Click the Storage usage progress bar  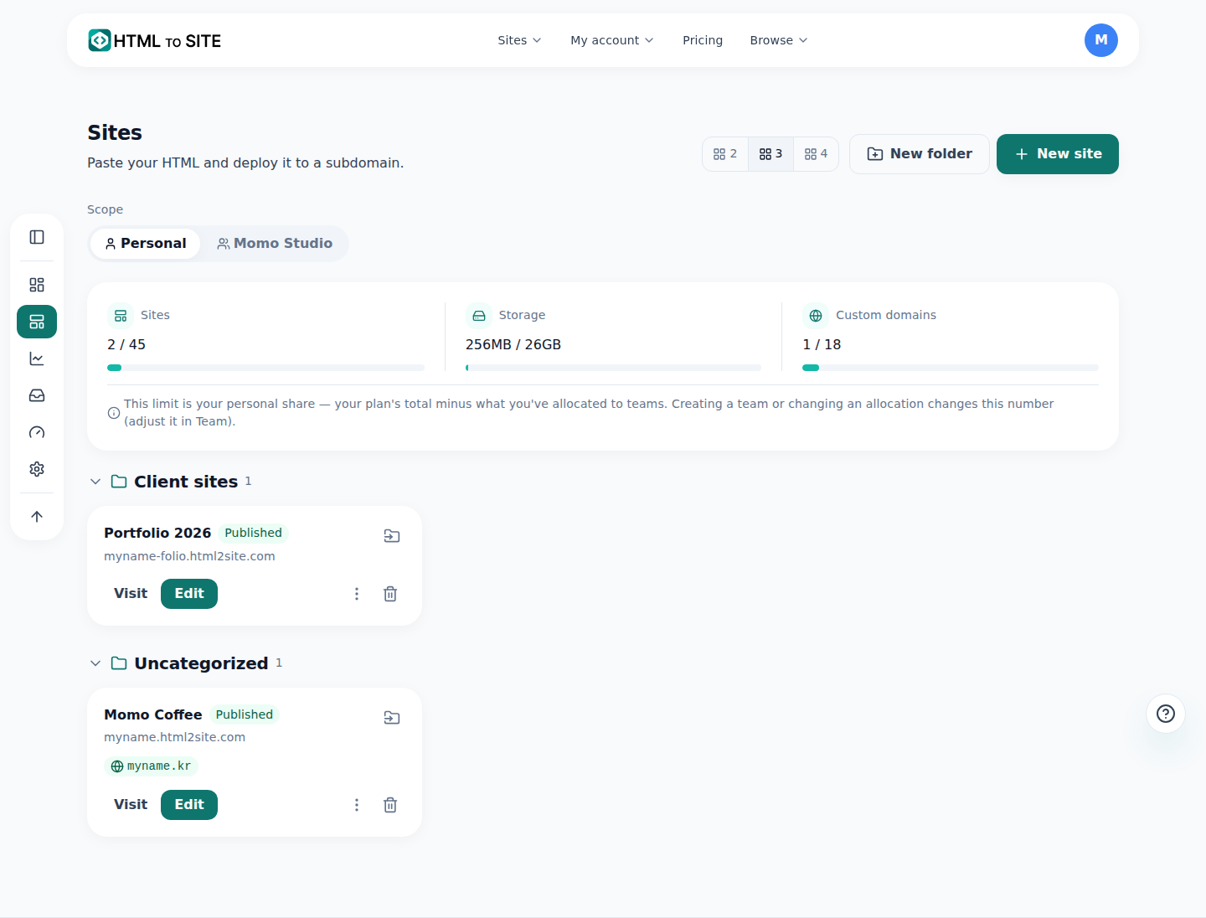[613, 368]
